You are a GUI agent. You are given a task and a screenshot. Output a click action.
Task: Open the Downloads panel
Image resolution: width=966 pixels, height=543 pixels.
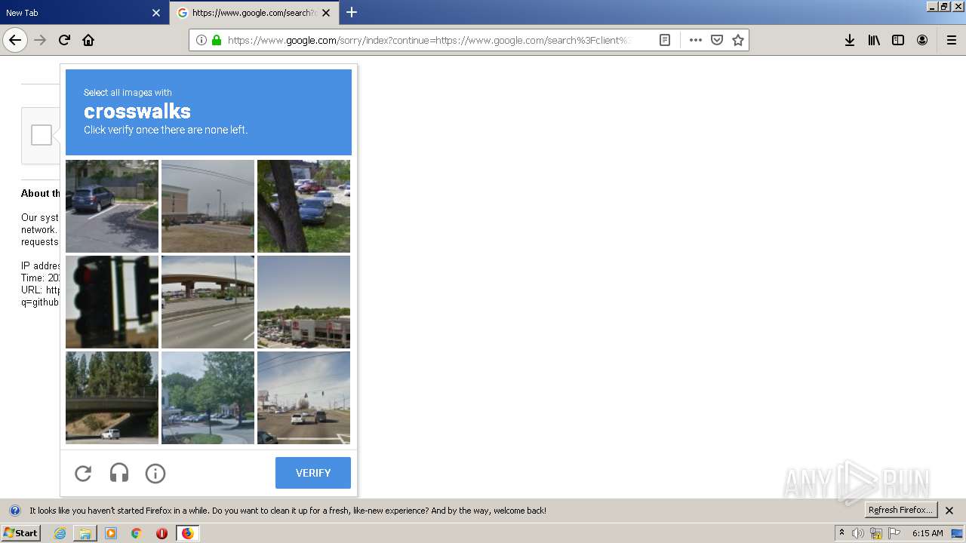(x=850, y=40)
